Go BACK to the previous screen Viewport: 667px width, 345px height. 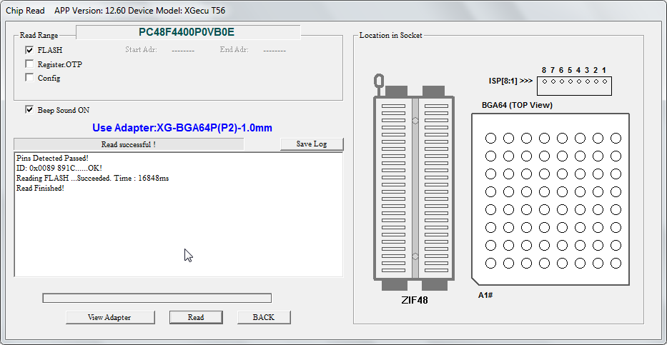263,317
